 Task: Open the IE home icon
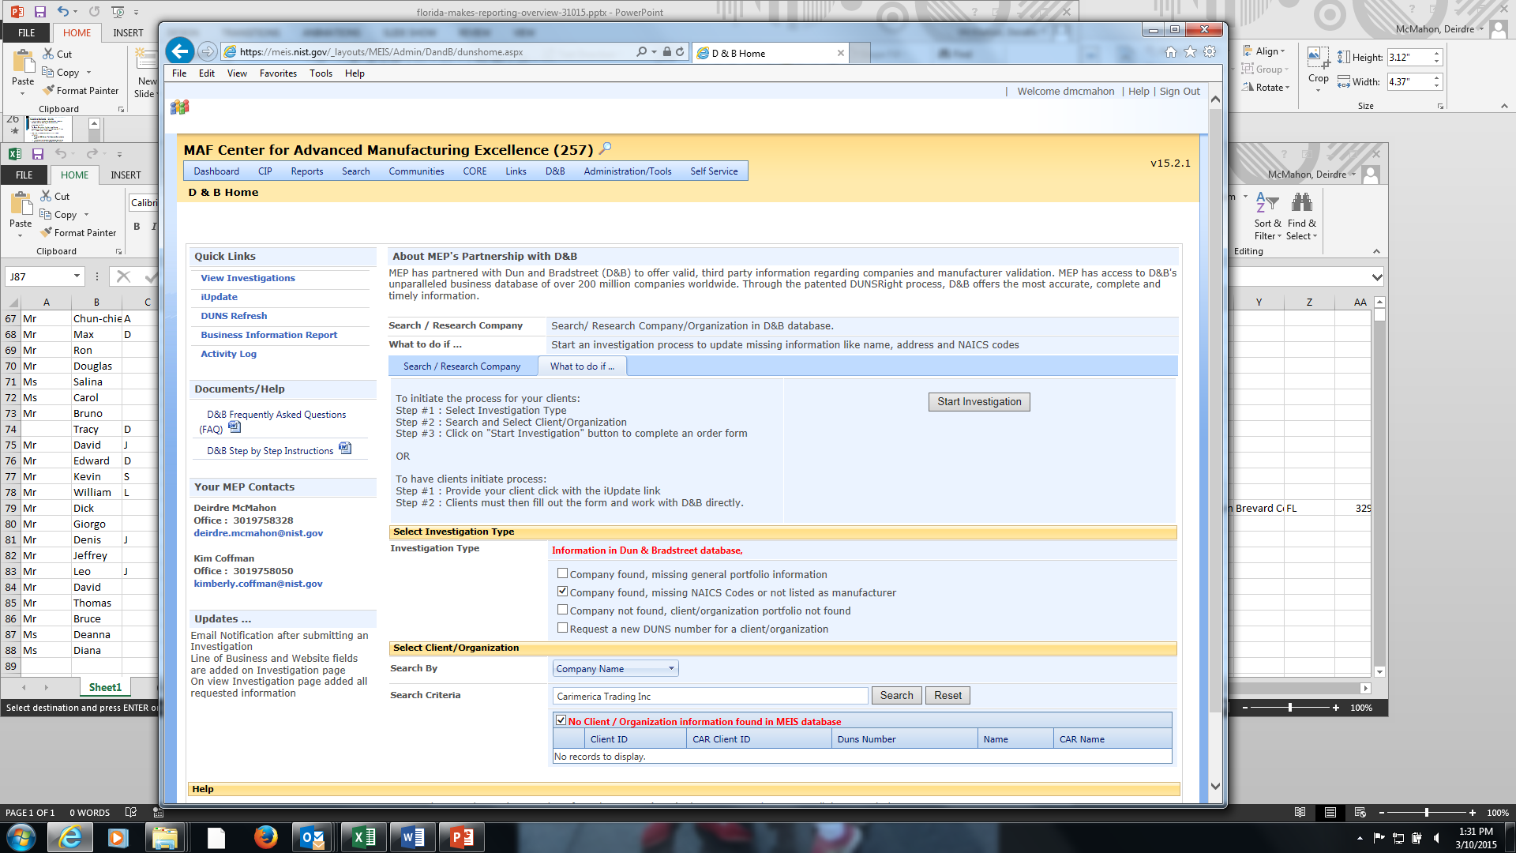click(x=1170, y=52)
